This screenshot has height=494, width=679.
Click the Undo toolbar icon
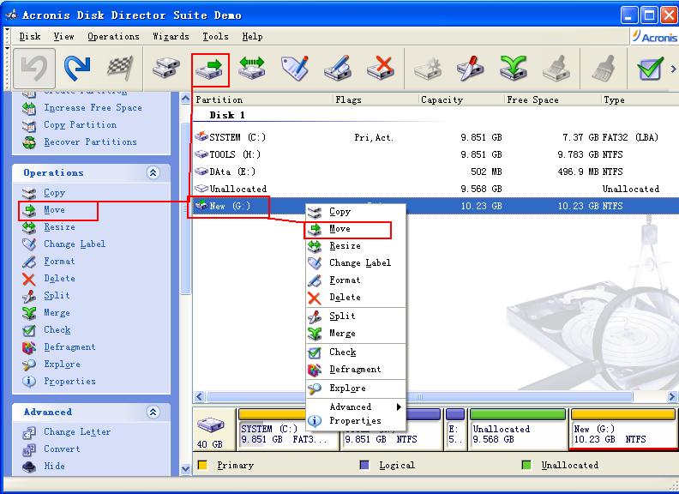(34, 68)
